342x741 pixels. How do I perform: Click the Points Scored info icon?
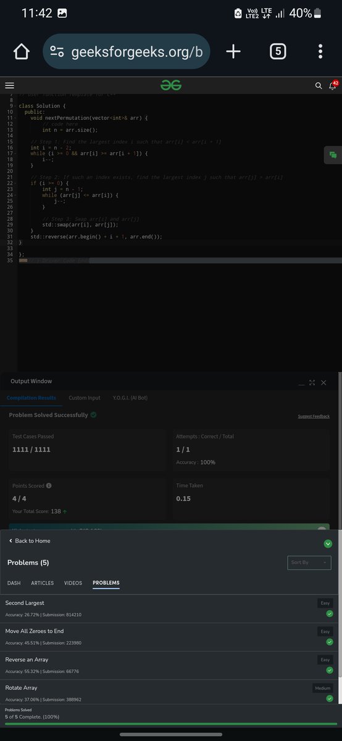pyautogui.click(x=49, y=485)
